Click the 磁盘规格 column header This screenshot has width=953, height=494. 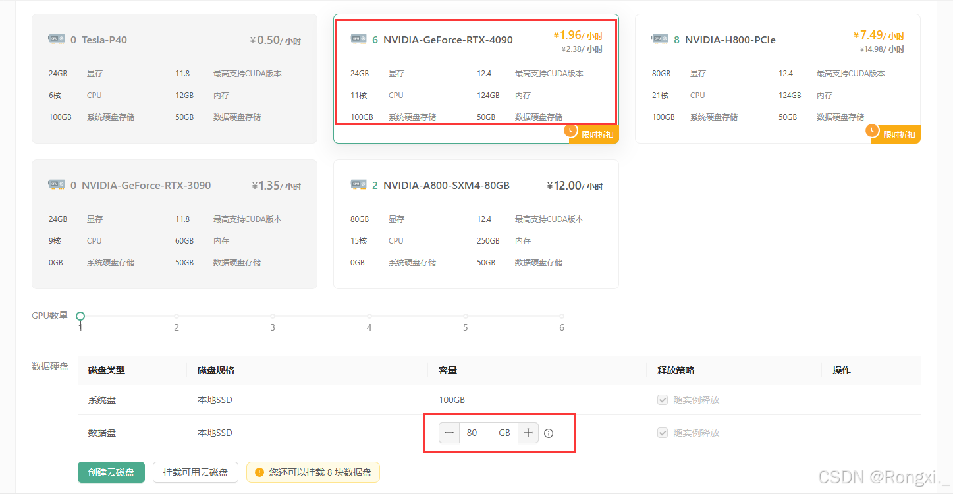[216, 370]
